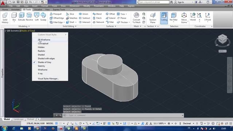The image size is (233, 131).
Task: Expand the Solid Editing panel
Action: [x=70, y=26]
